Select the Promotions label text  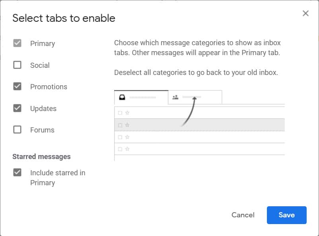tap(49, 86)
